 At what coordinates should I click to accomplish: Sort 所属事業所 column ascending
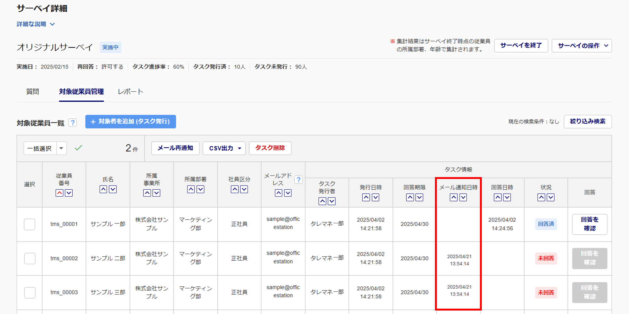coord(147,193)
